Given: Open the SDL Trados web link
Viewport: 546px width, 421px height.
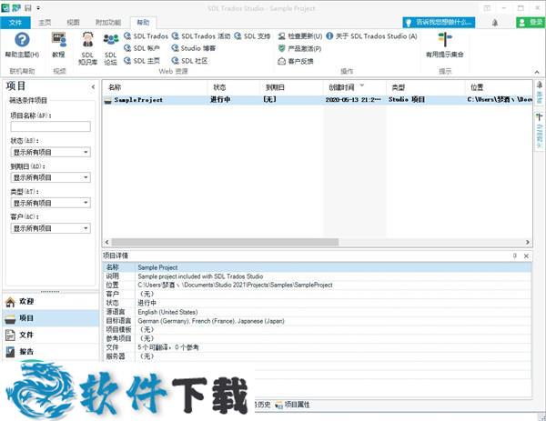Looking at the screenshot, I should [x=146, y=36].
